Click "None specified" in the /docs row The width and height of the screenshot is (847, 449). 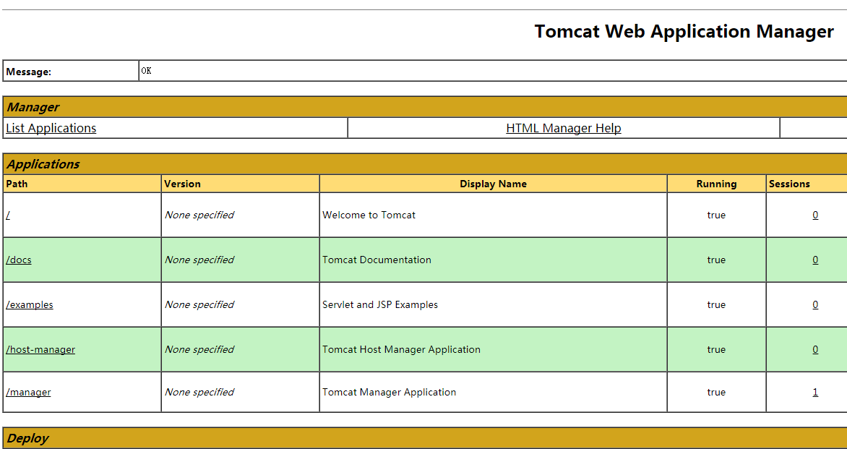199,260
